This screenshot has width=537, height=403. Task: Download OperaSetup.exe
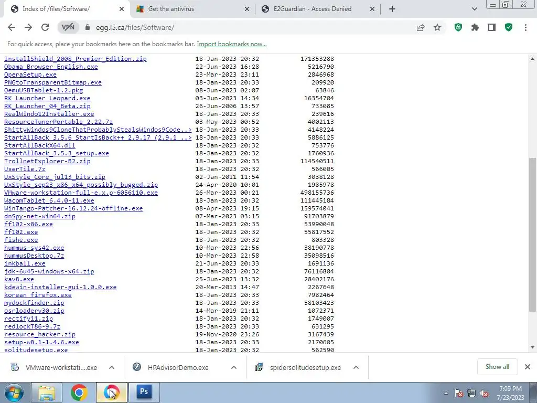pyautogui.click(x=30, y=75)
